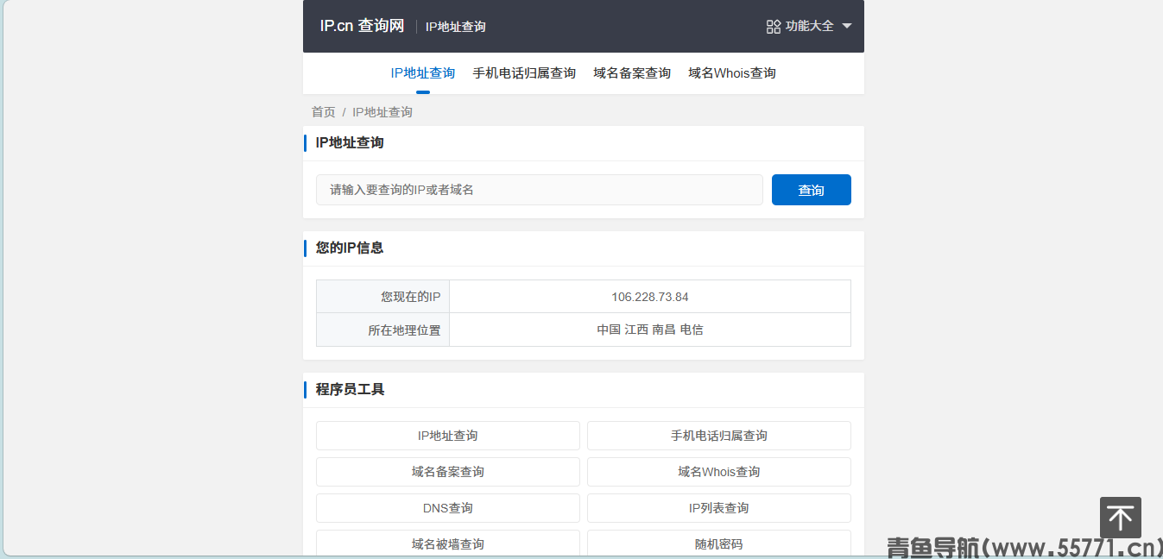This screenshot has height=559, width=1163.
Task: Open the IP列表查询 tool
Action: (x=719, y=508)
